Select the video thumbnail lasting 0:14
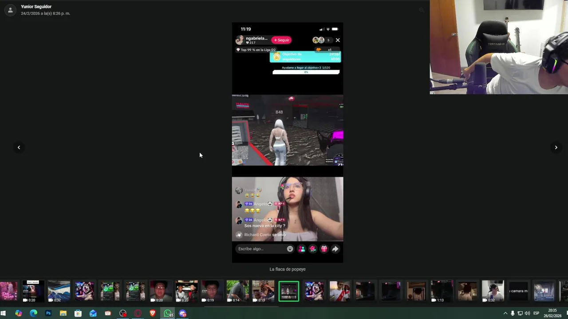568x319 pixels. click(x=237, y=291)
